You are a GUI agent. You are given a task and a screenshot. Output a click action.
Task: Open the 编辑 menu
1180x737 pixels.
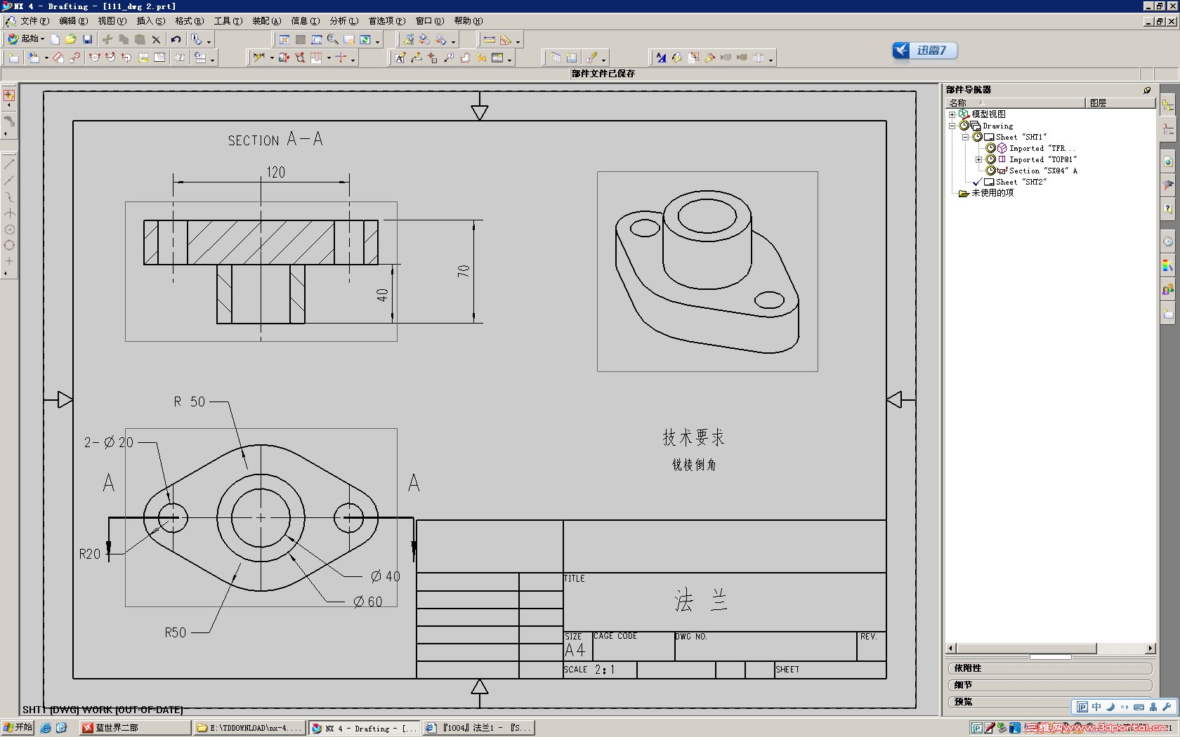73,21
